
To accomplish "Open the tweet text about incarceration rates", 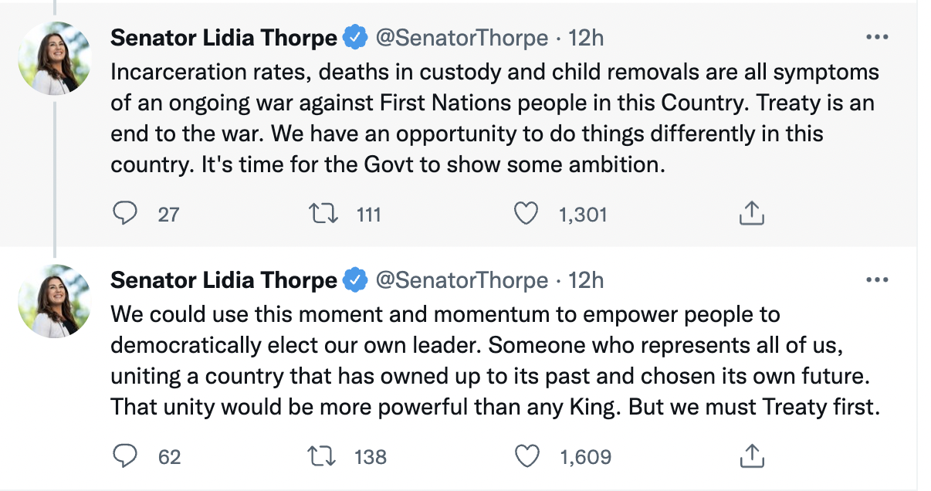I will [495, 118].
